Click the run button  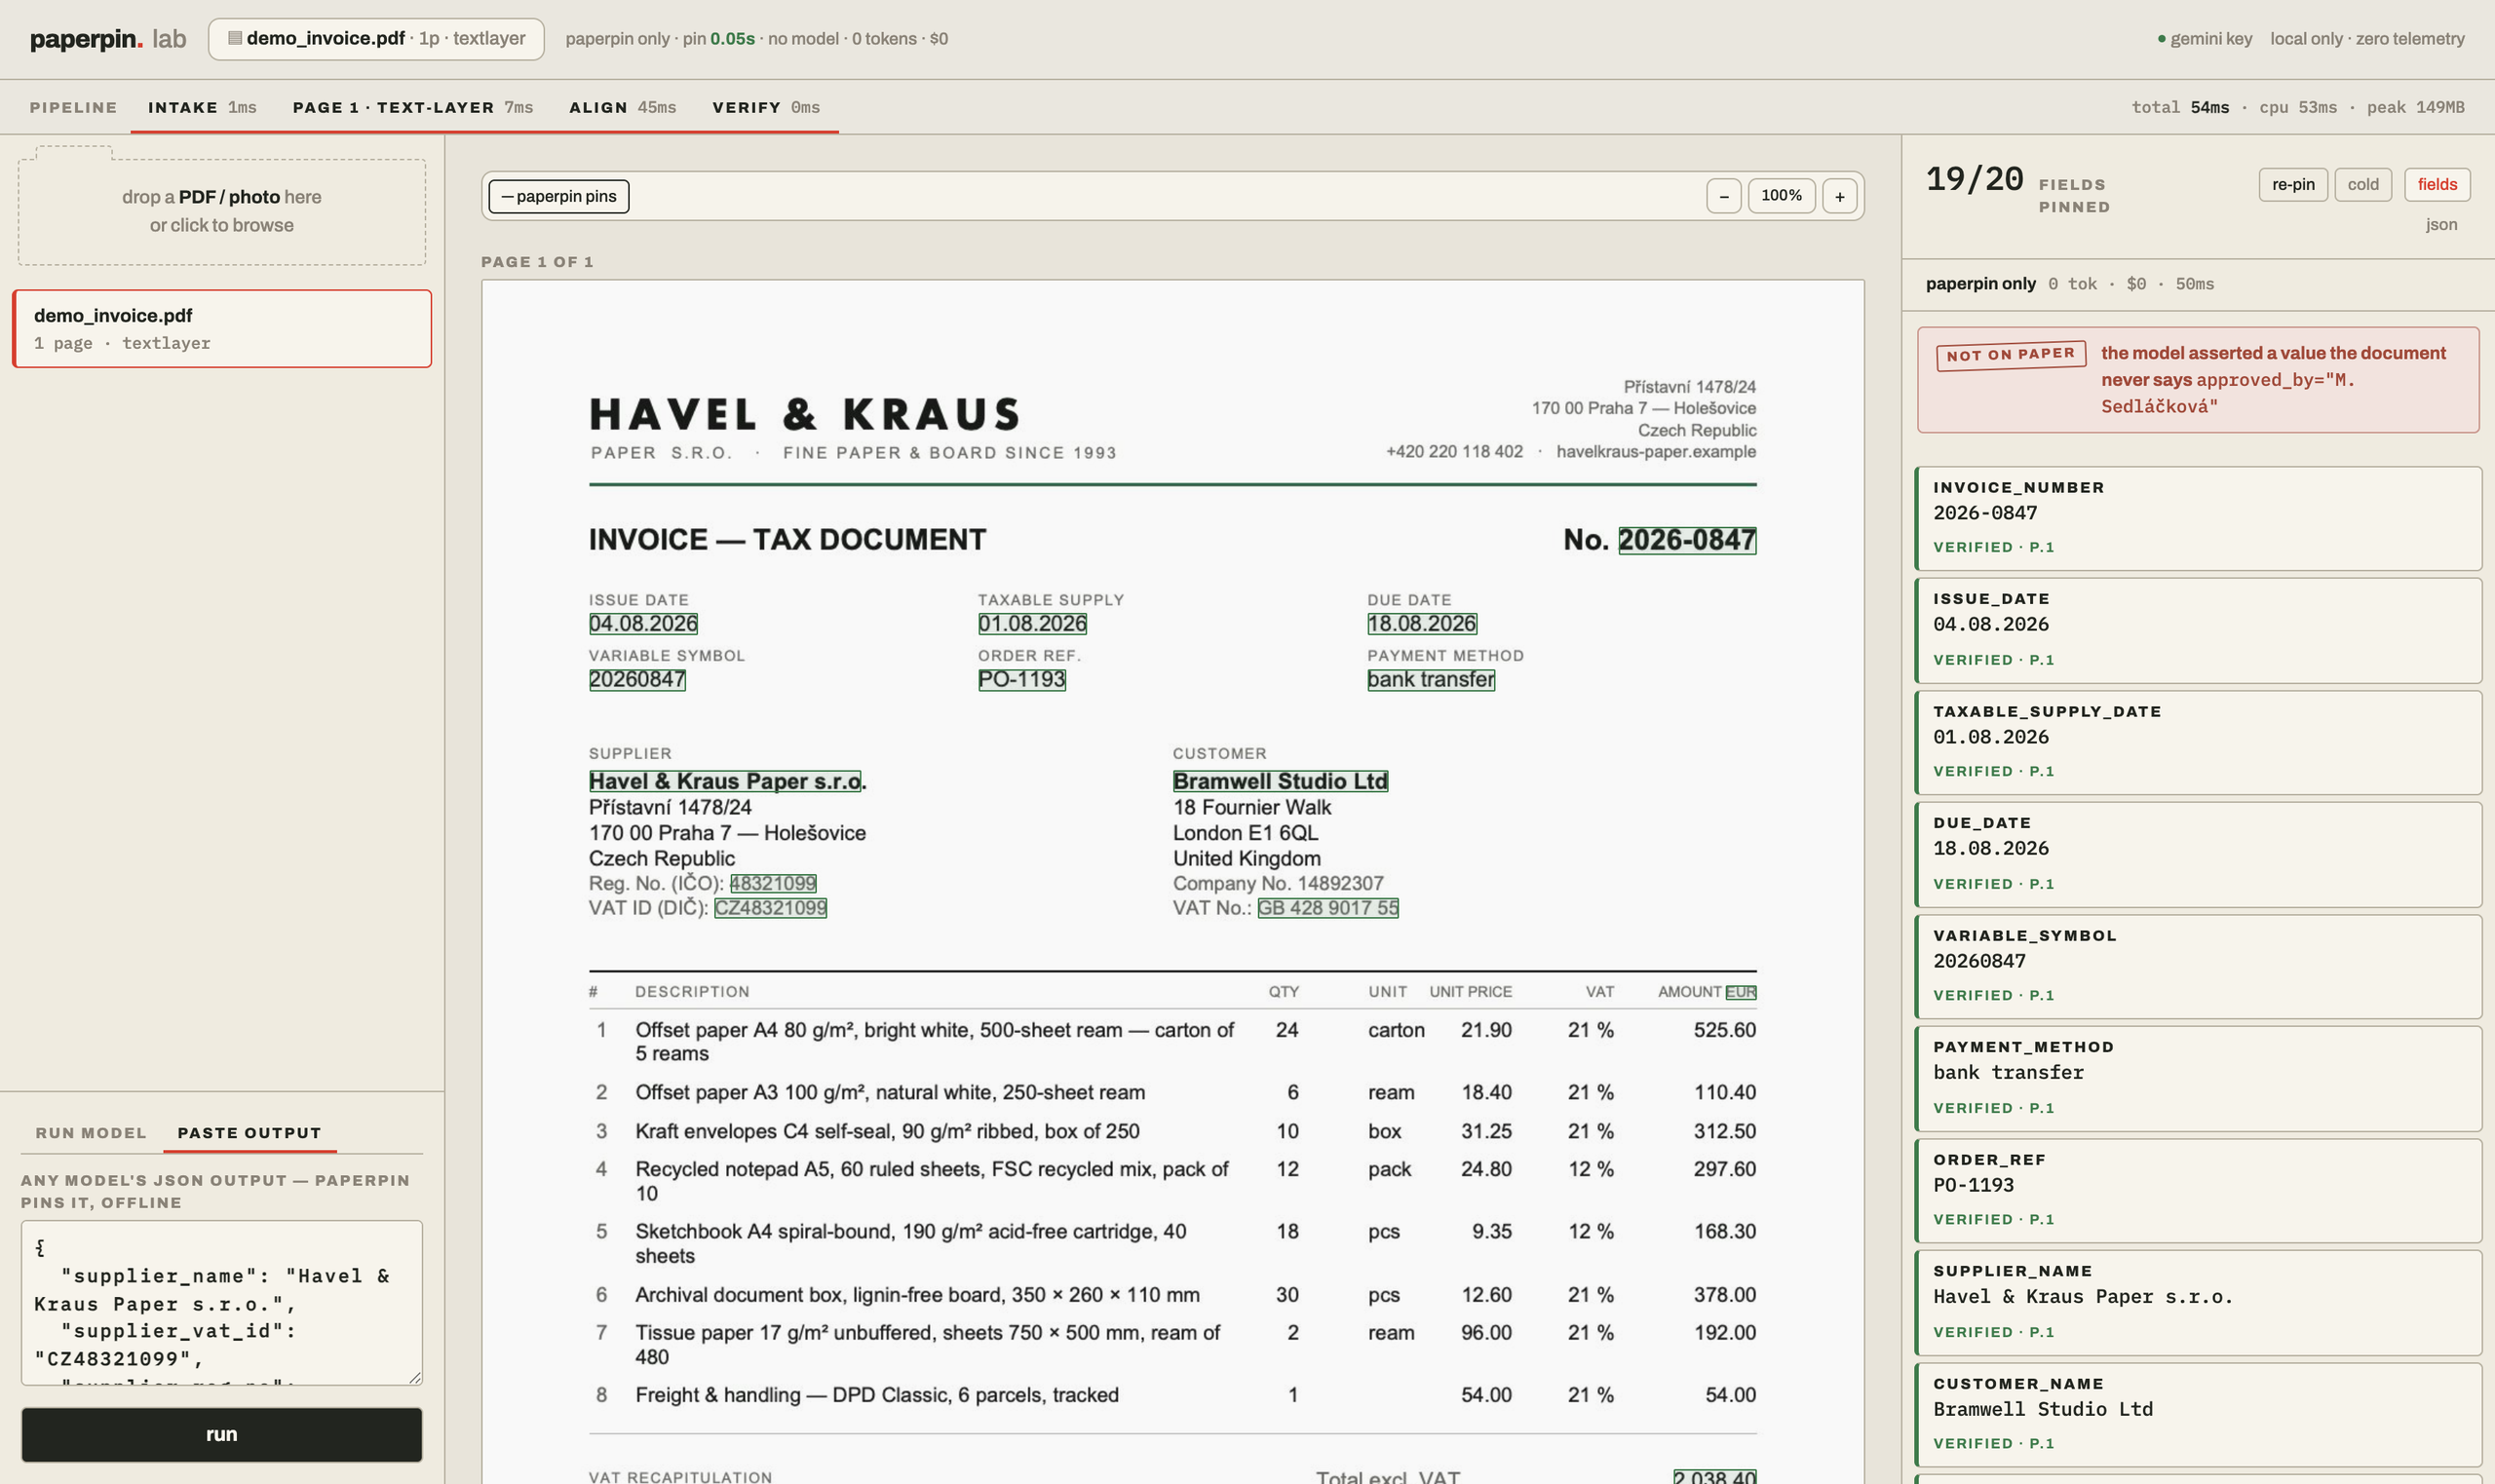(221, 1434)
